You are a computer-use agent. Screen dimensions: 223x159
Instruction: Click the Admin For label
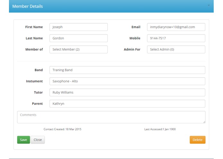click(x=132, y=49)
